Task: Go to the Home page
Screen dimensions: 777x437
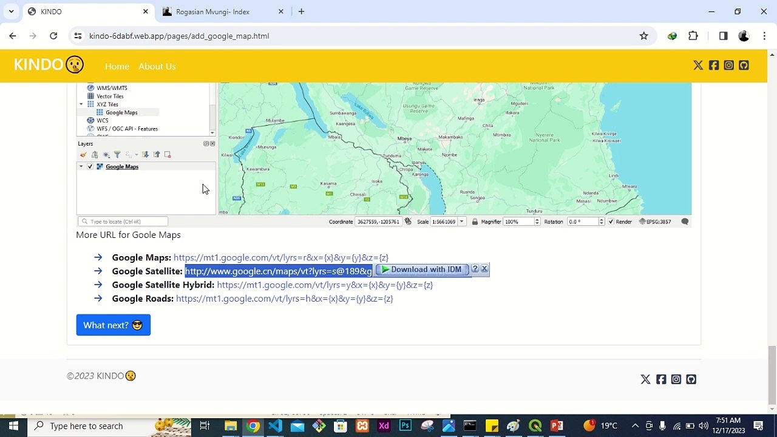Action: (117, 66)
